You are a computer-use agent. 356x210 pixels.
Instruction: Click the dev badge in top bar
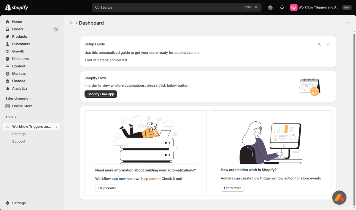tap(347, 7)
